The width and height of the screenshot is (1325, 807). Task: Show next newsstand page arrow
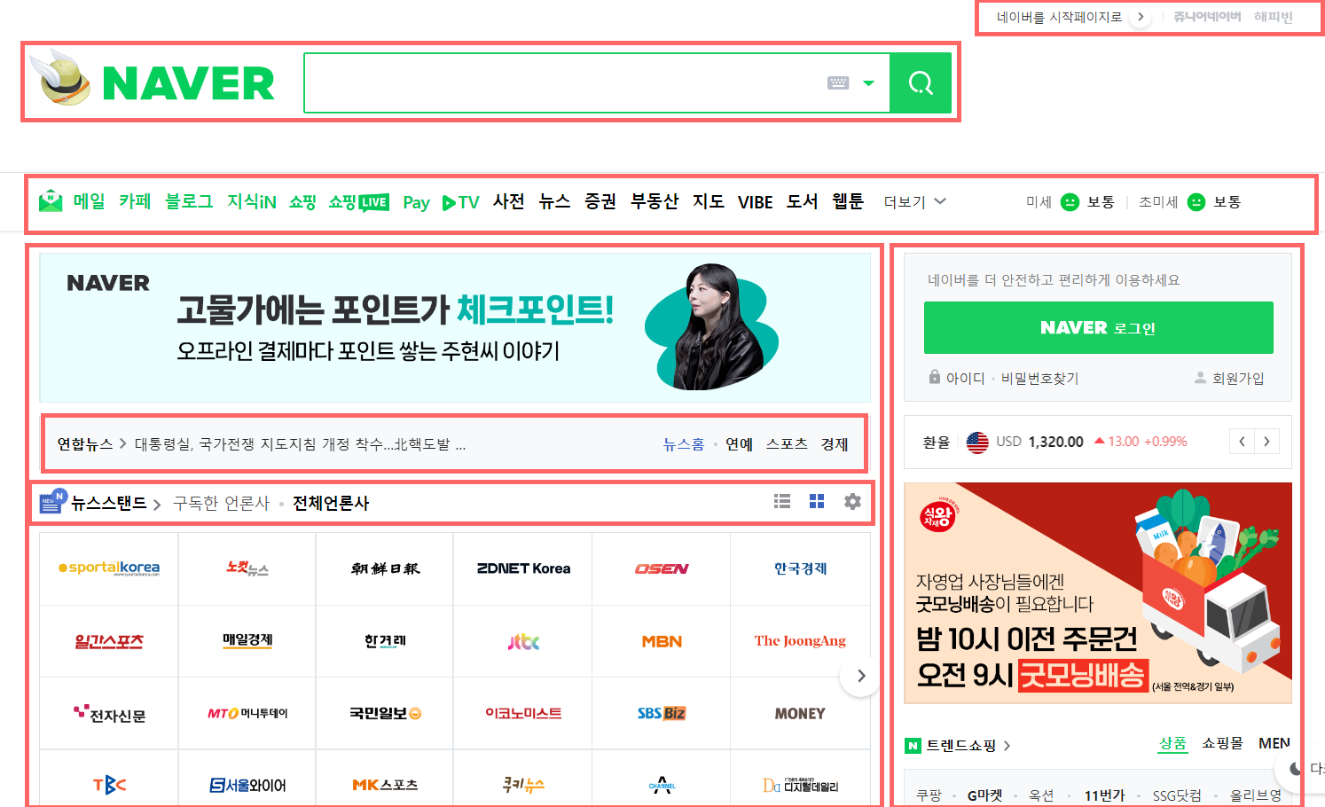coord(860,676)
